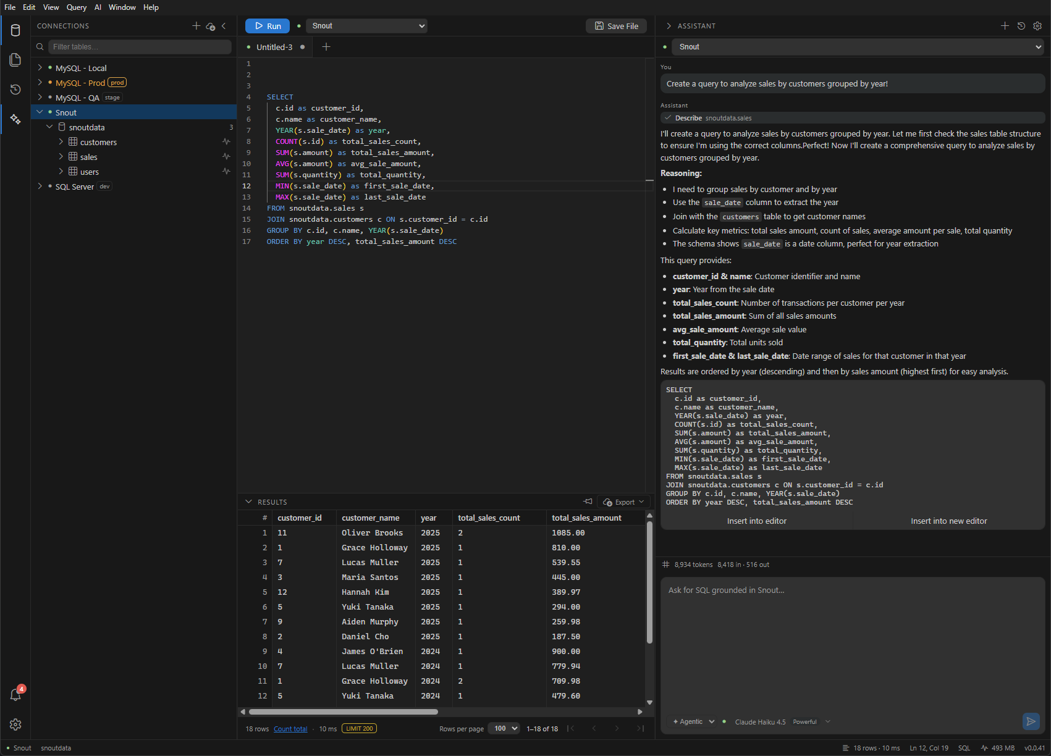Go to next results page
The image size is (1051, 756).
[x=617, y=728]
